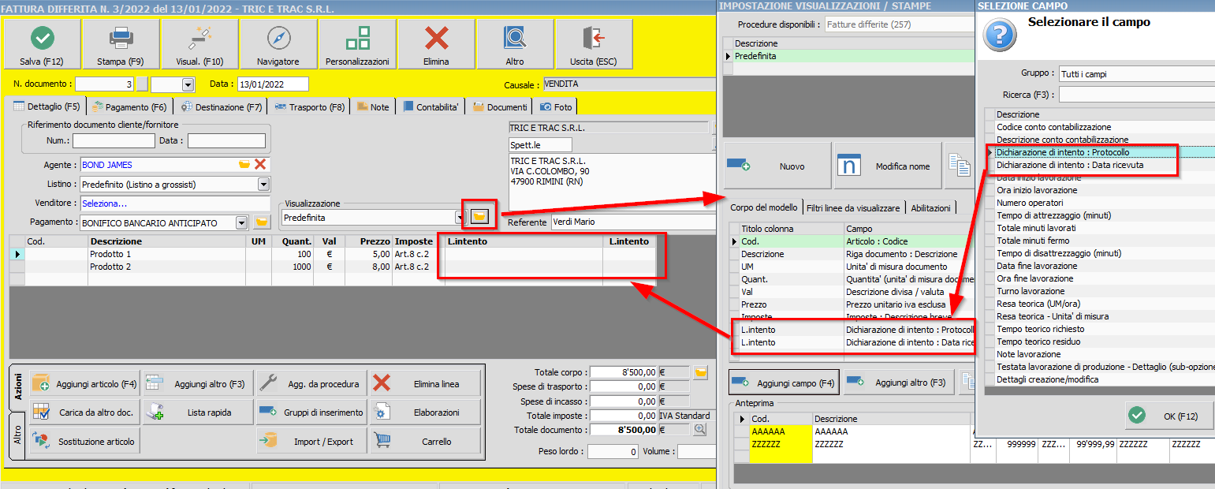
Task: Expand the Listino dropdown
Action: coord(264,185)
